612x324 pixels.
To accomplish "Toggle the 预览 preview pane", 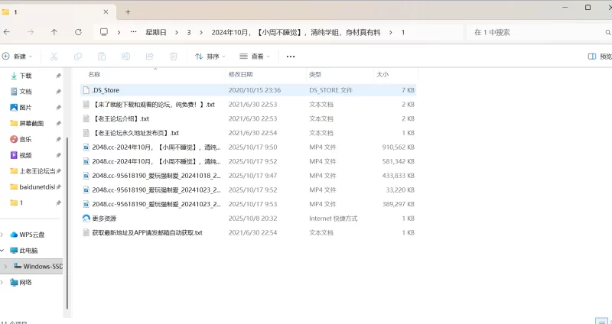I will click(x=599, y=57).
